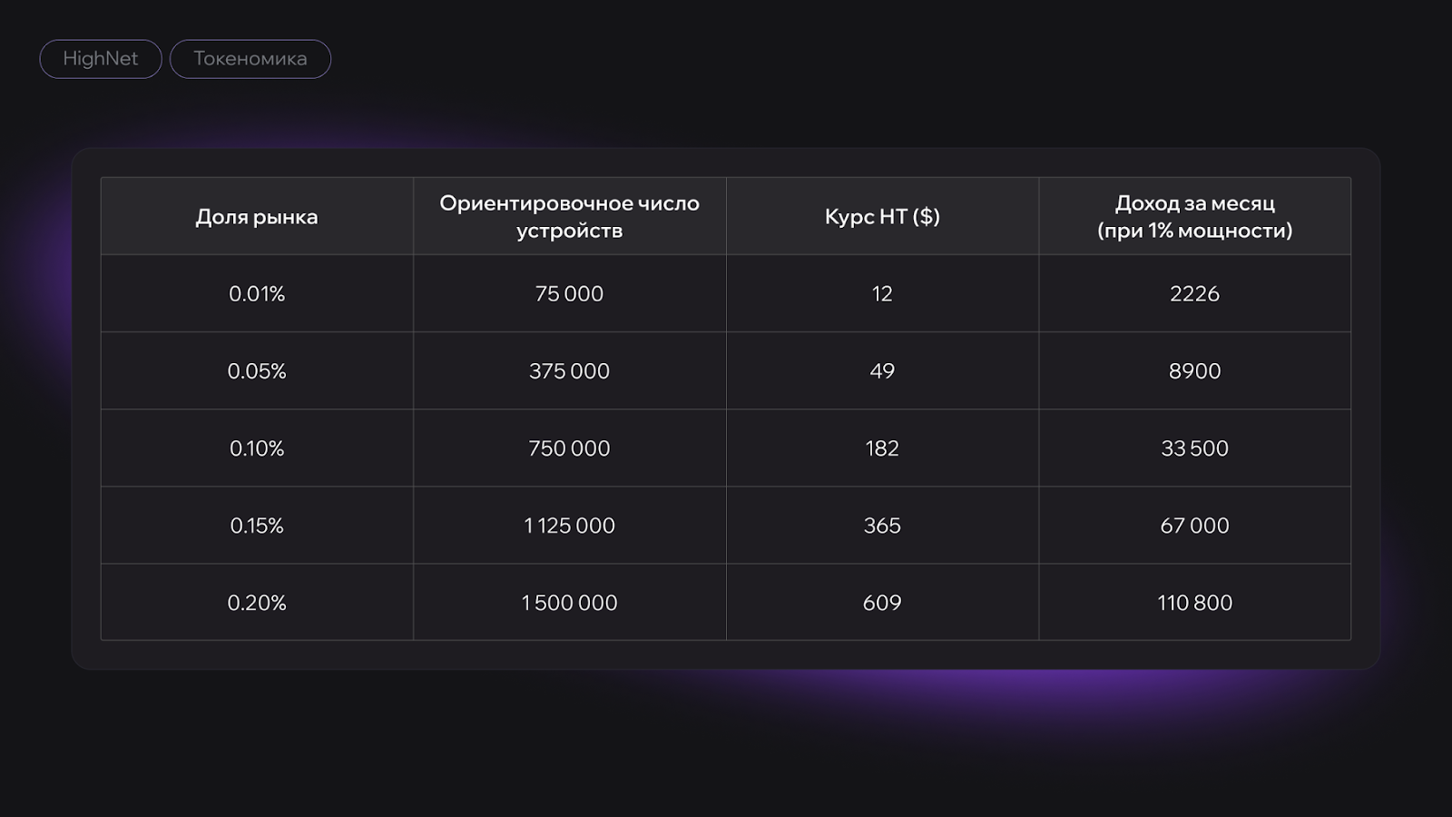Select the 8900 monthly income cell
1452x817 pixels.
tap(1194, 371)
